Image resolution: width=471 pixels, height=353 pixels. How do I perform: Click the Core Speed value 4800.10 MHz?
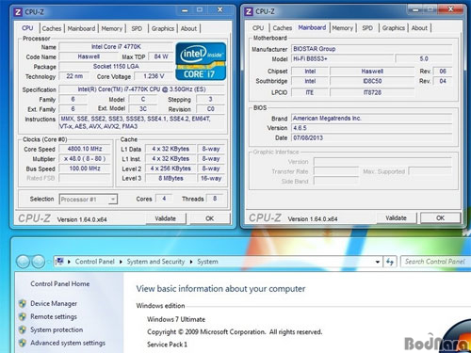point(85,149)
